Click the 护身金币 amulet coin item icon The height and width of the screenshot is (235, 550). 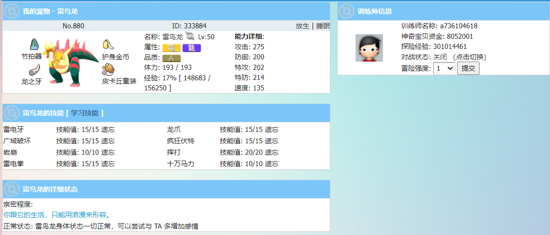click(x=108, y=45)
